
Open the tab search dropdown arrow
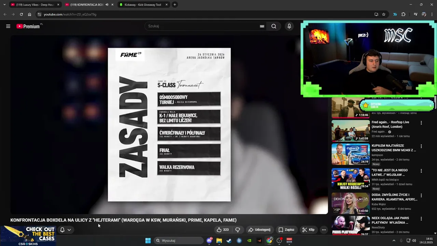[4, 5]
